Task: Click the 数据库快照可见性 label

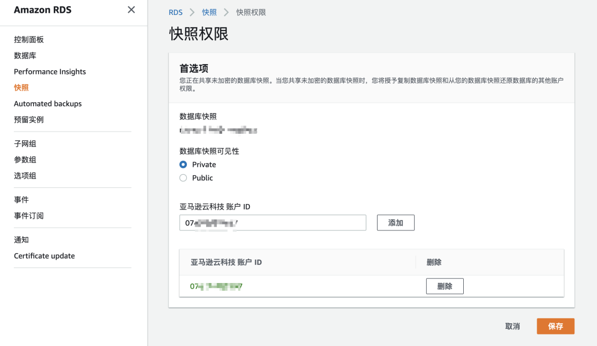Action: 209,151
